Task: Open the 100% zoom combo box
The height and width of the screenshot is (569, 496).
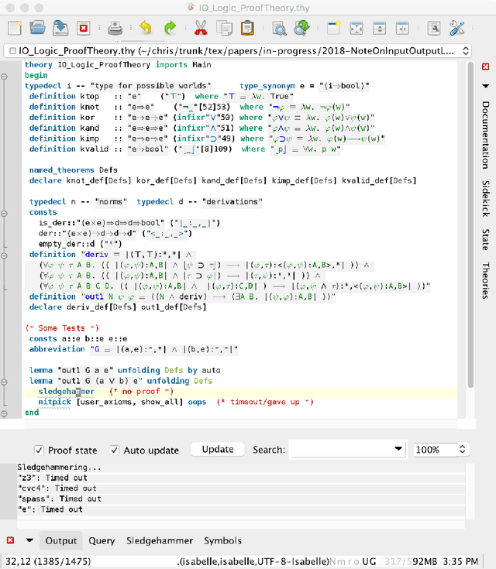Action: [442, 449]
